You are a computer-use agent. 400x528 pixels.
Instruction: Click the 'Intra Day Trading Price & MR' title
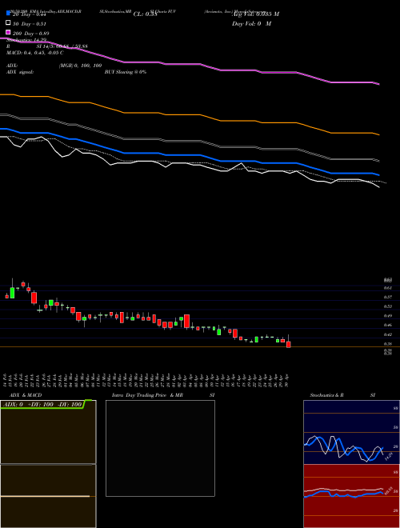pyautogui.click(x=147, y=395)
